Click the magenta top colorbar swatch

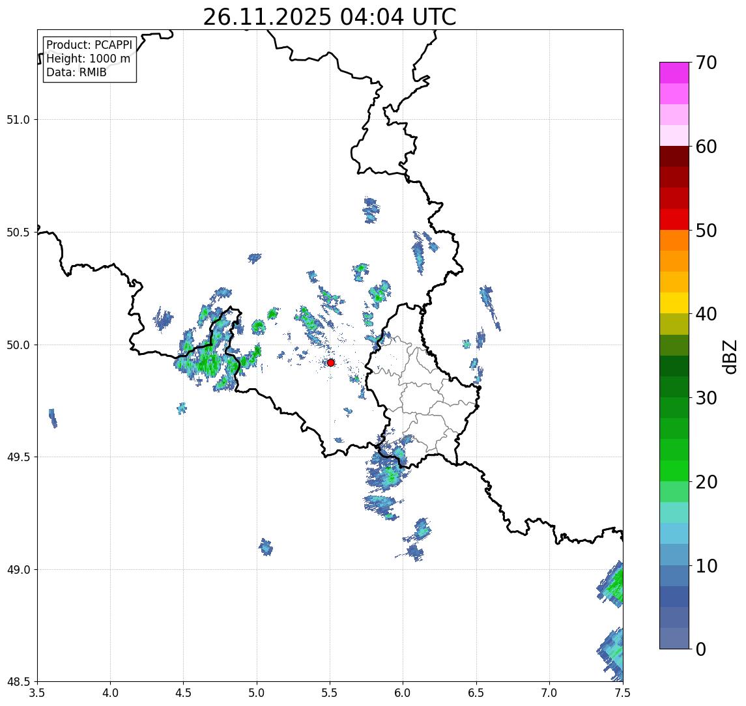[674, 73]
